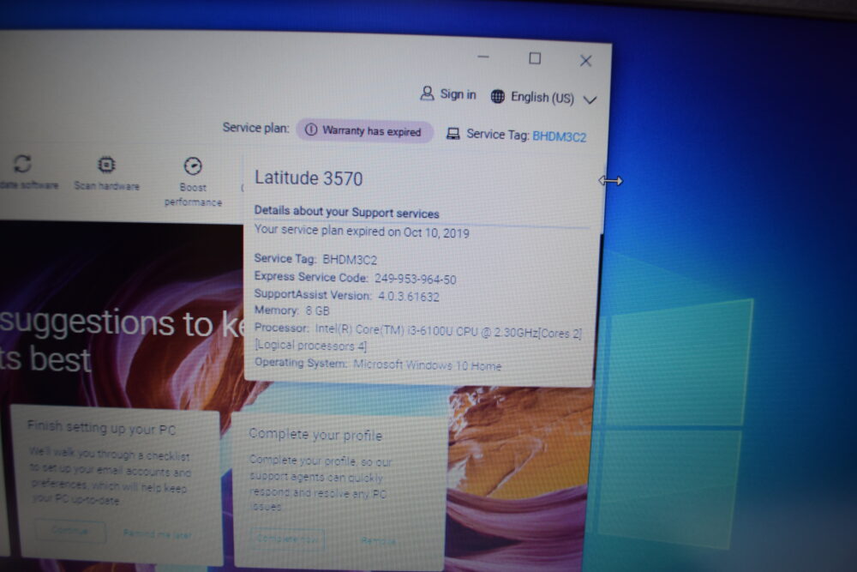Click the service plan expired on Oct 10, 2019 line
This screenshot has width=857, height=572.
362,232
